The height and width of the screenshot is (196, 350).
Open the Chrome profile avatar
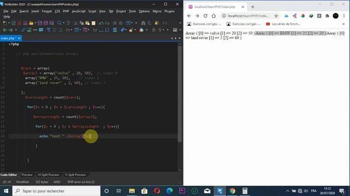(x=335, y=16)
